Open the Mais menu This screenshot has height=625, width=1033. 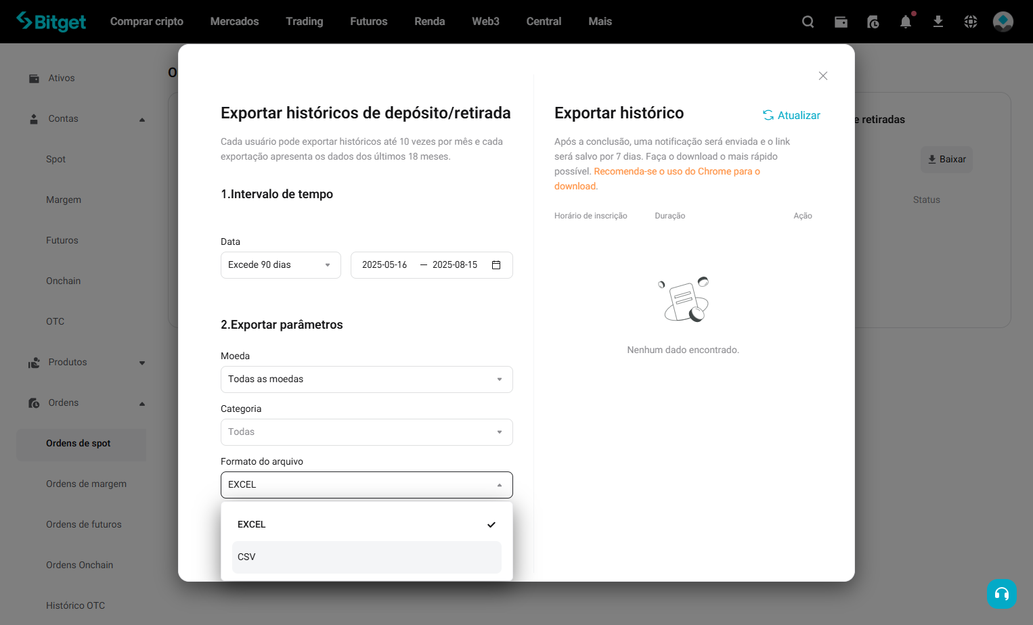600,22
